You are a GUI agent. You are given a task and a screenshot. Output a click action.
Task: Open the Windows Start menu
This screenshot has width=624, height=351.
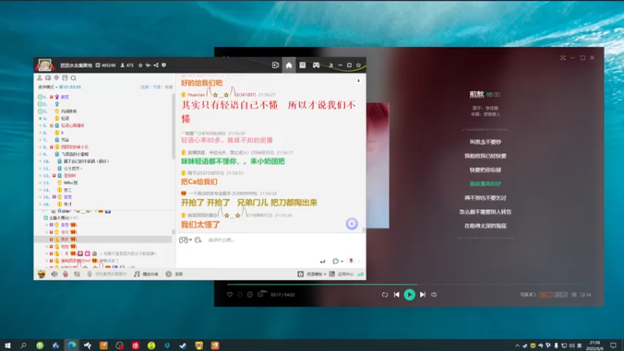pyautogui.click(x=8, y=346)
